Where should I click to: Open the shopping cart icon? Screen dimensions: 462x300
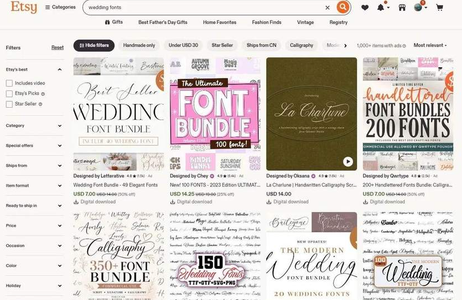point(439,7)
